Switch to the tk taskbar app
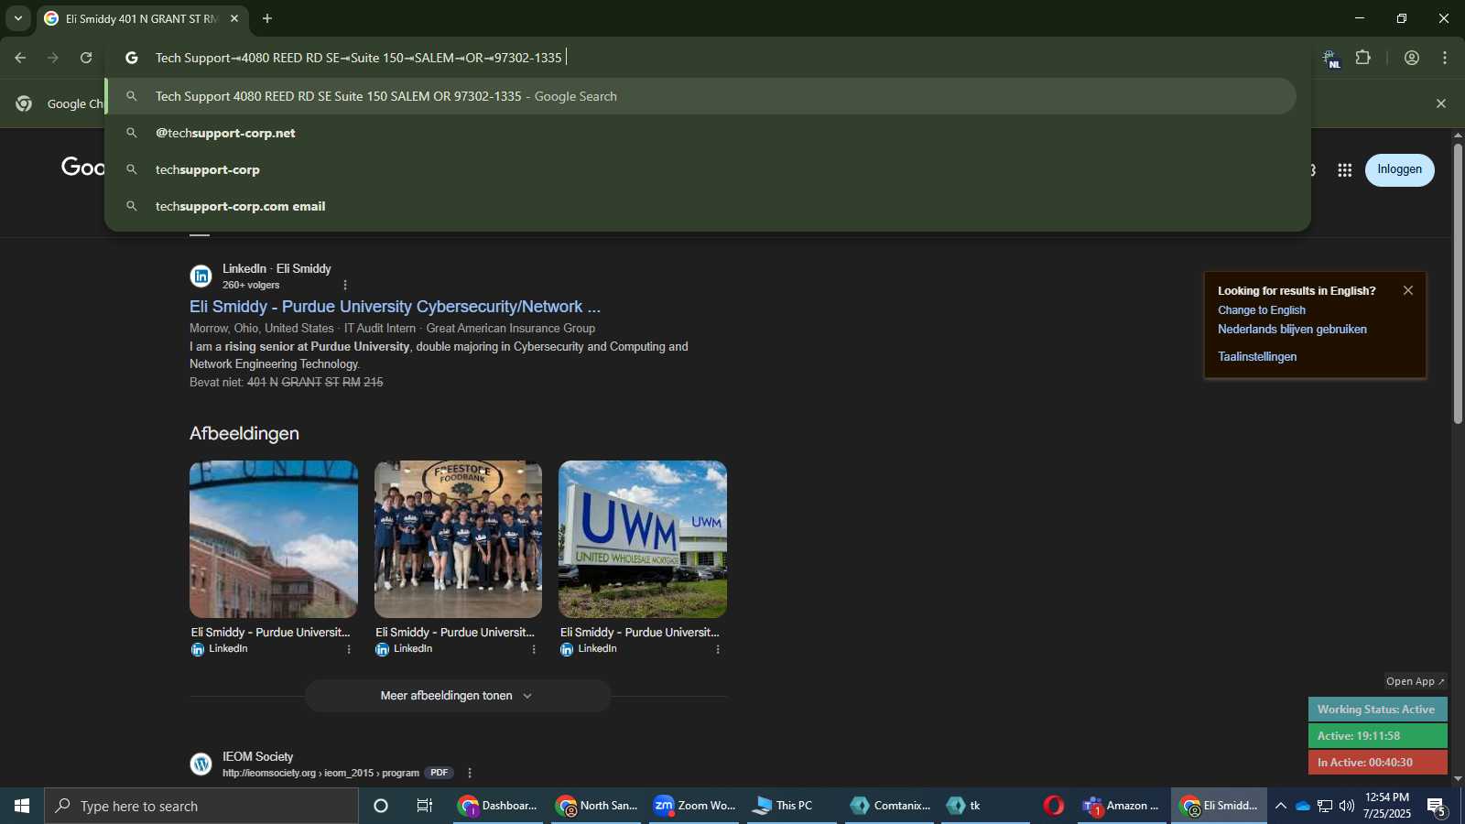 point(985,806)
